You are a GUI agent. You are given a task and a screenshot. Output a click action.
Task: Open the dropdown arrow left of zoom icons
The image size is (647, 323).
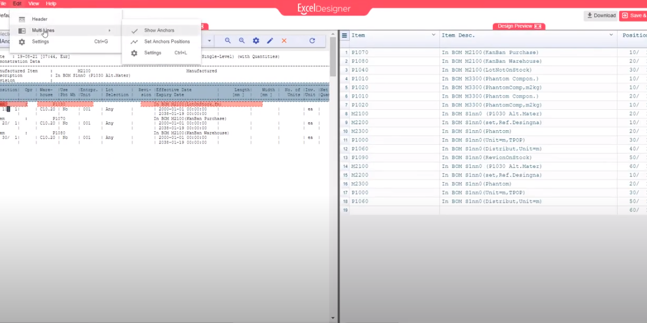pyautogui.click(x=209, y=41)
